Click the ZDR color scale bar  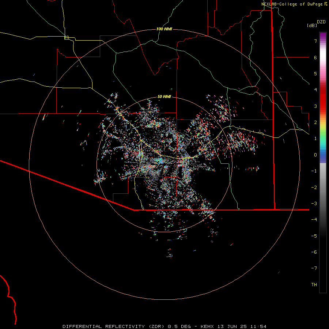pos(323,162)
